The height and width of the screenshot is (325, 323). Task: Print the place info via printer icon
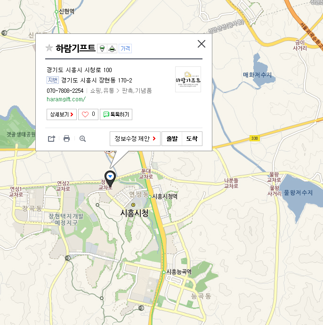click(x=66, y=138)
